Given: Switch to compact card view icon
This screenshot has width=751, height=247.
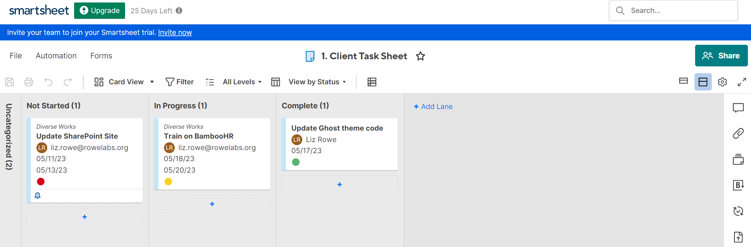Looking at the screenshot, I should coord(683,81).
